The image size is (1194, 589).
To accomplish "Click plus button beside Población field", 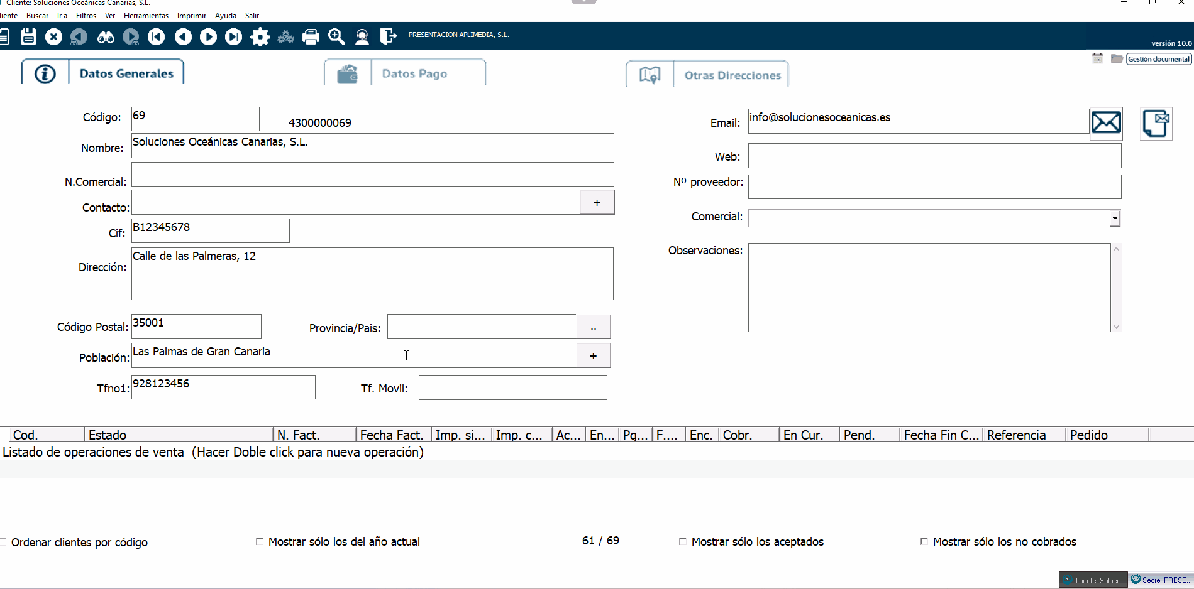I will click(593, 356).
